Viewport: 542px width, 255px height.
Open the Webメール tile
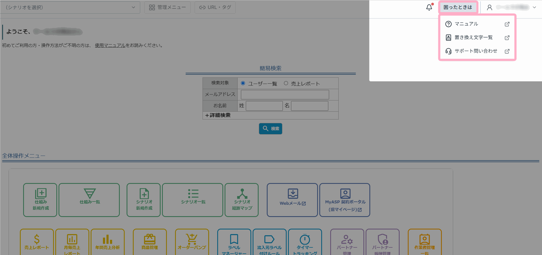(x=292, y=200)
